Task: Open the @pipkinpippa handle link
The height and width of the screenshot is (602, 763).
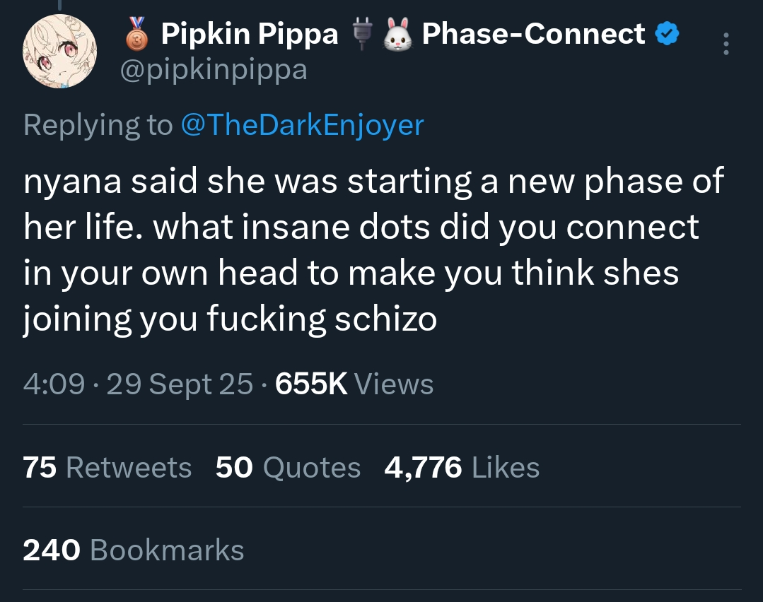Action: pyautogui.click(x=214, y=70)
